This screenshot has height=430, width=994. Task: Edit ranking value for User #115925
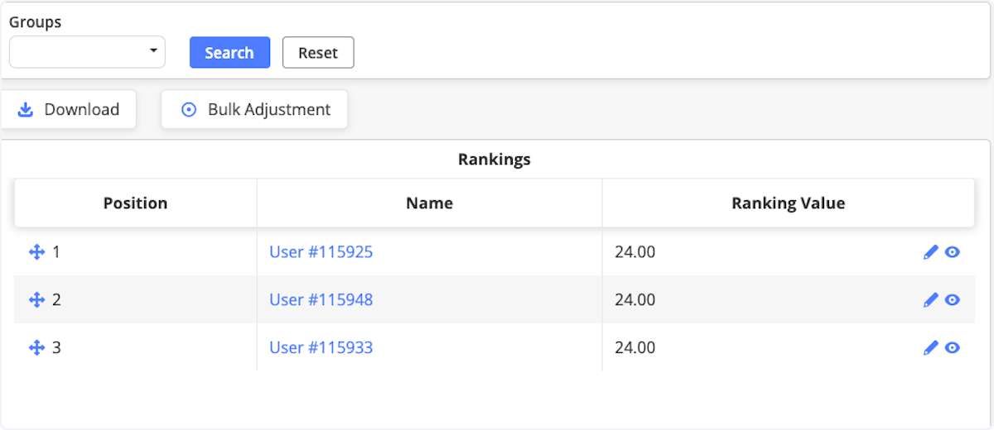click(931, 252)
